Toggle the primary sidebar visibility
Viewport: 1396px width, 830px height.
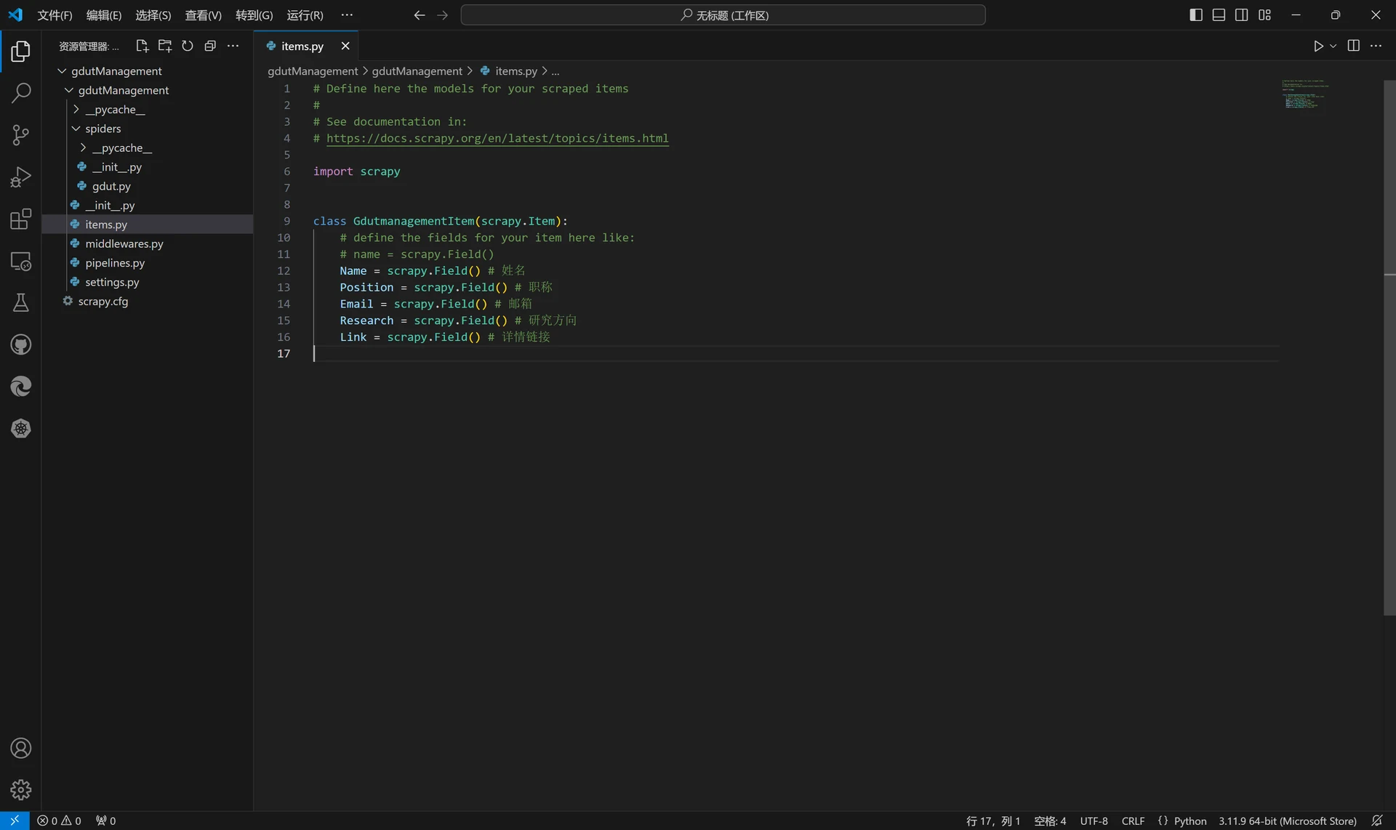tap(1196, 15)
